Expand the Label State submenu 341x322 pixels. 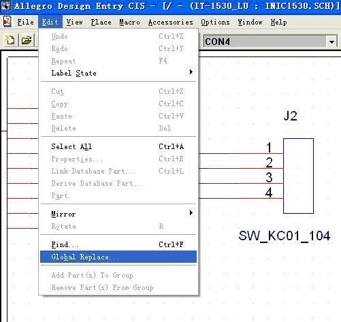coord(118,73)
